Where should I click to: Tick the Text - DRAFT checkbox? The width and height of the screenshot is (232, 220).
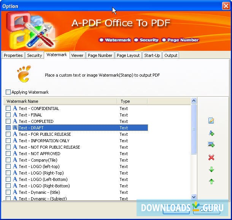8,127
